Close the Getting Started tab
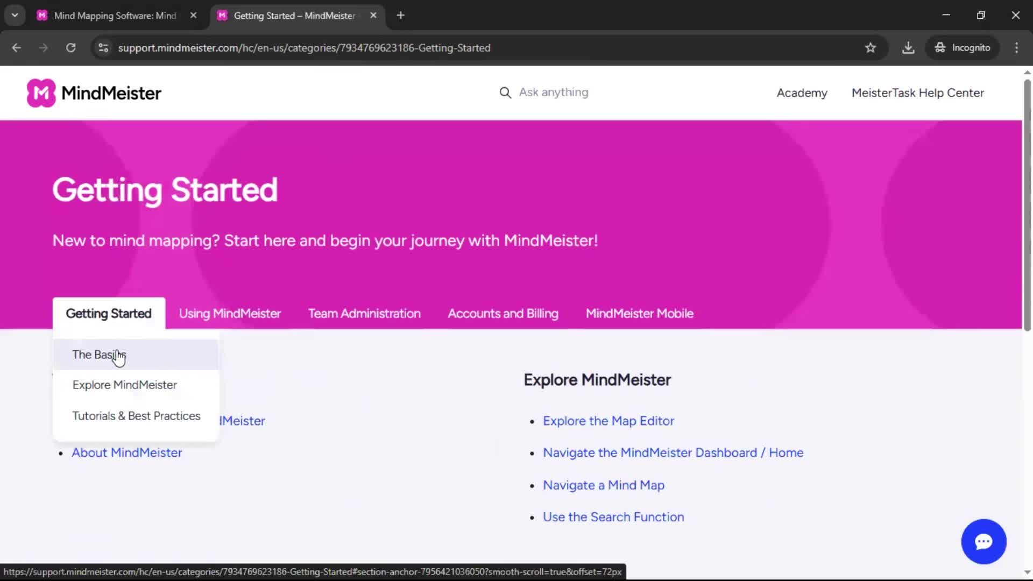This screenshot has width=1033, height=581. pyautogui.click(x=373, y=16)
